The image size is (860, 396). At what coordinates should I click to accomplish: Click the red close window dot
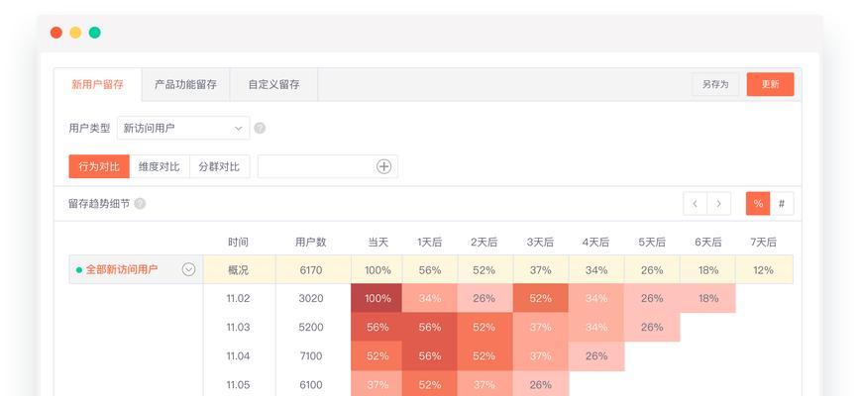tap(55, 33)
